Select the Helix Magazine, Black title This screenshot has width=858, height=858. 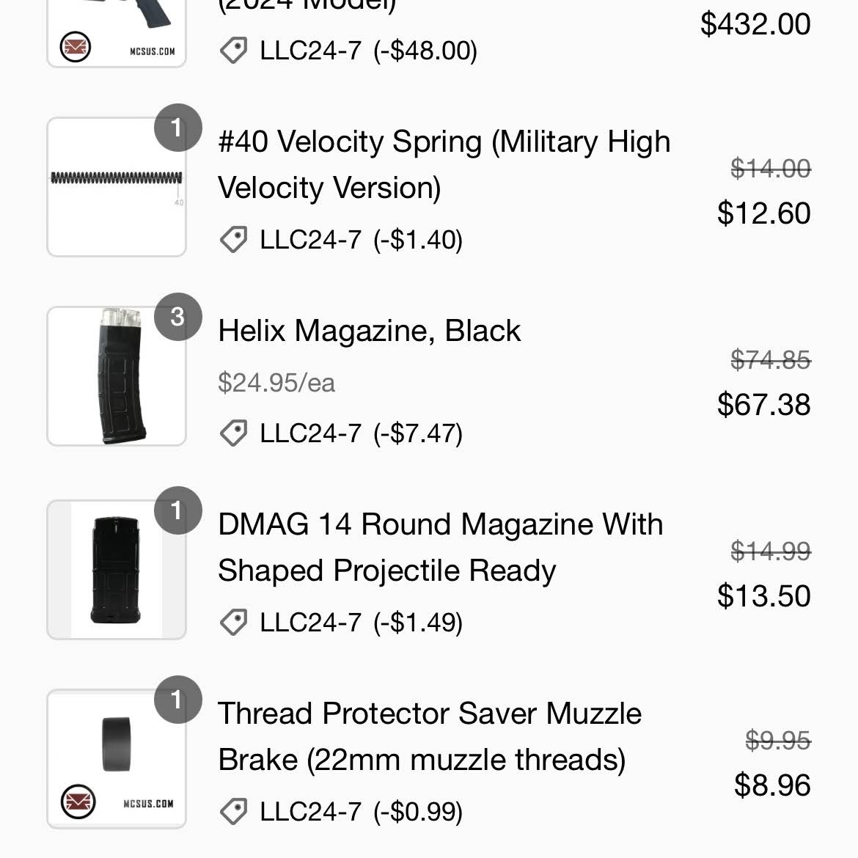[x=369, y=331]
